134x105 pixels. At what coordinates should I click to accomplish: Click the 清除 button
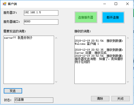click(100, 99)
